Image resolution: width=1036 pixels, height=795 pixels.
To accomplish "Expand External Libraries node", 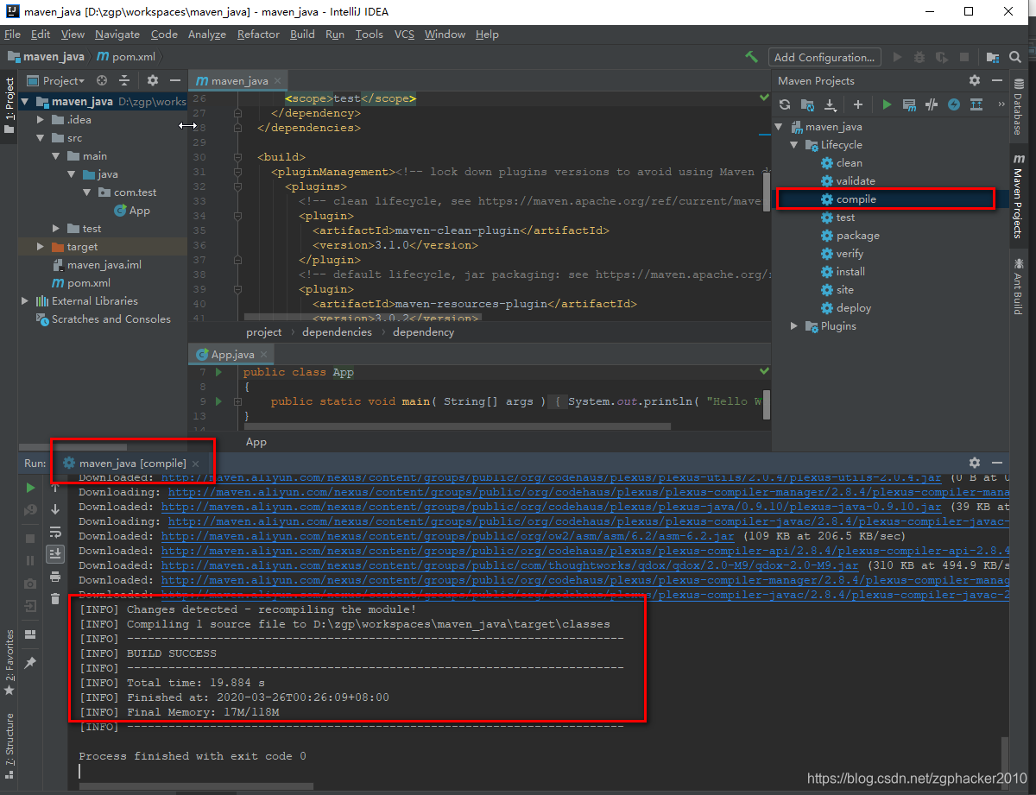I will 26,301.
